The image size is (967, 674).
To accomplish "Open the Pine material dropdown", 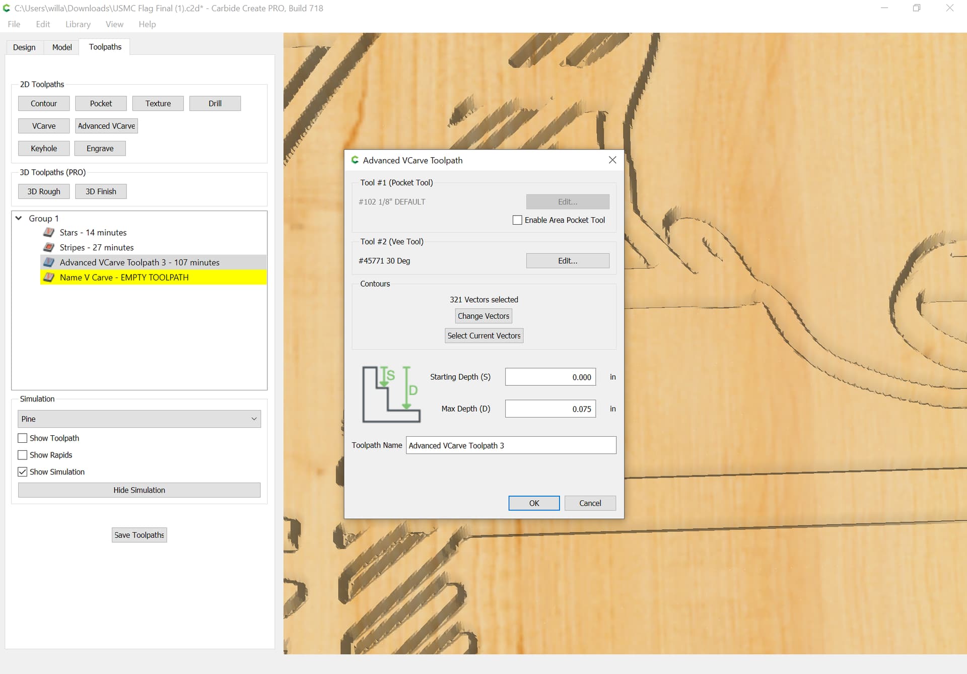I will [139, 419].
